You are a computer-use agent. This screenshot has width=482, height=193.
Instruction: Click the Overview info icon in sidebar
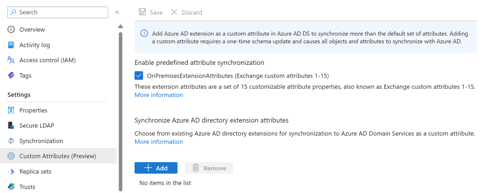point(11,30)
